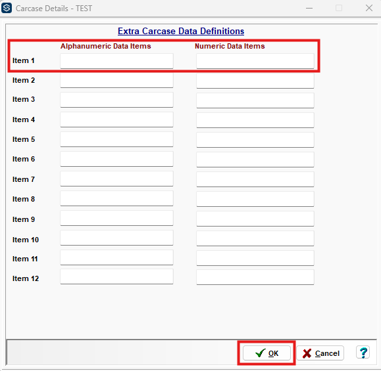Click into the Item 4 alphanumeric field
381x371 pixels.
[116, 120]
